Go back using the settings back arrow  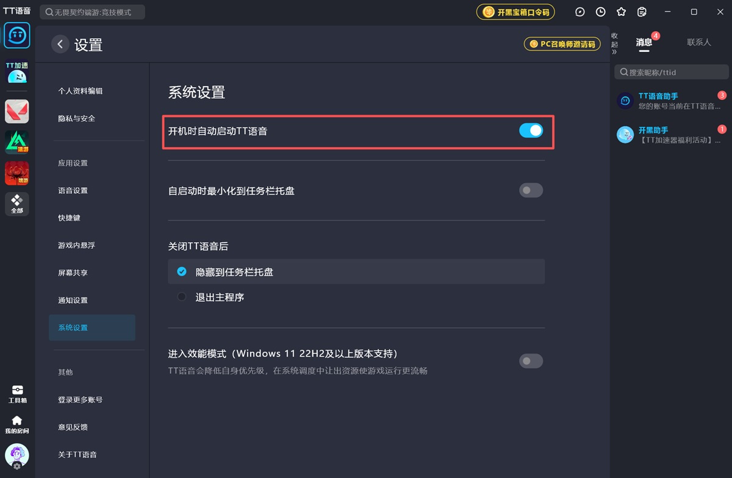point(60,45)
